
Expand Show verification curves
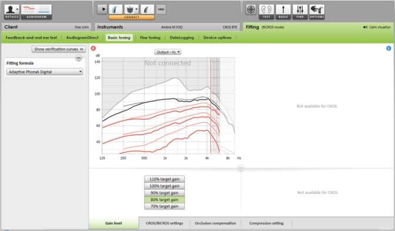[58, 49]
